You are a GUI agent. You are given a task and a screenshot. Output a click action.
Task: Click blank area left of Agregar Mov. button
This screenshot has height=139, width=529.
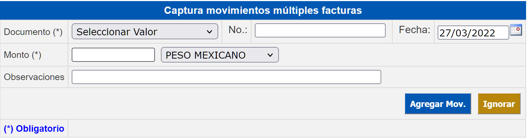coord(201,104)
